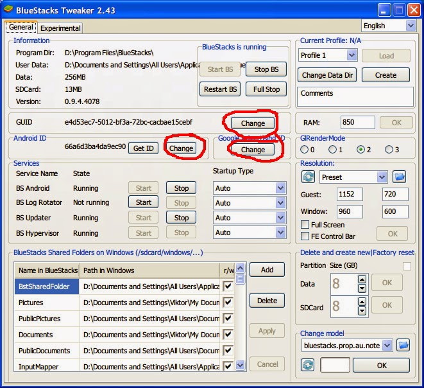This screenshot has width=424, height=388.
Task: Increase Data partition size stepper
Action: 362,279
